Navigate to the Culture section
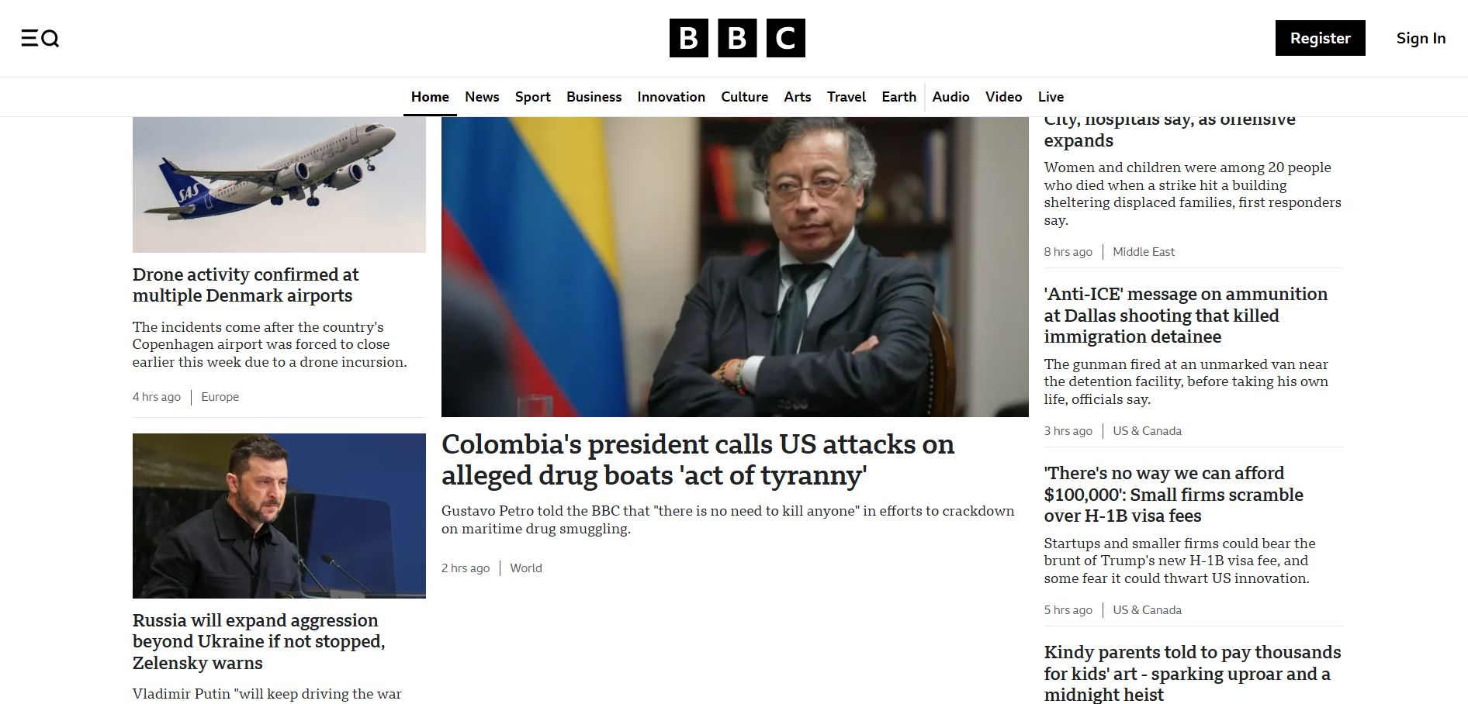Screen dimensions: 1468x704 744,97
